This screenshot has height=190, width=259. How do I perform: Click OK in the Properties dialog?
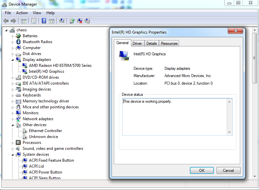click(202, 171)
